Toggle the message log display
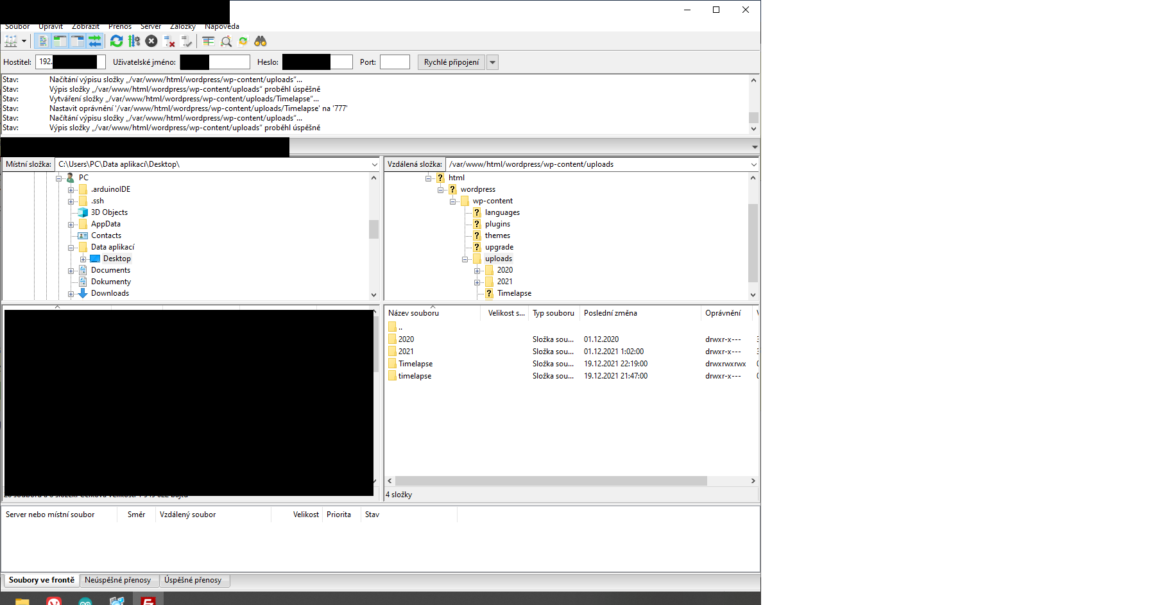This screenshot has height=605, width=1175. 42,41
